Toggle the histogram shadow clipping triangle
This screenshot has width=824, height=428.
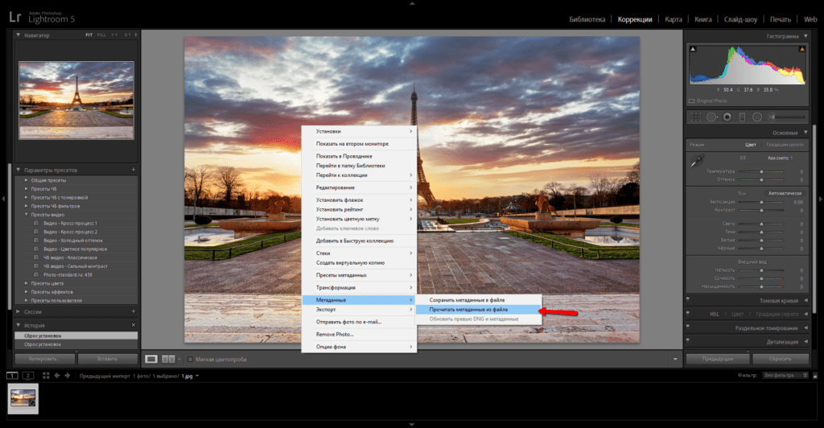[x=693, y=49]
